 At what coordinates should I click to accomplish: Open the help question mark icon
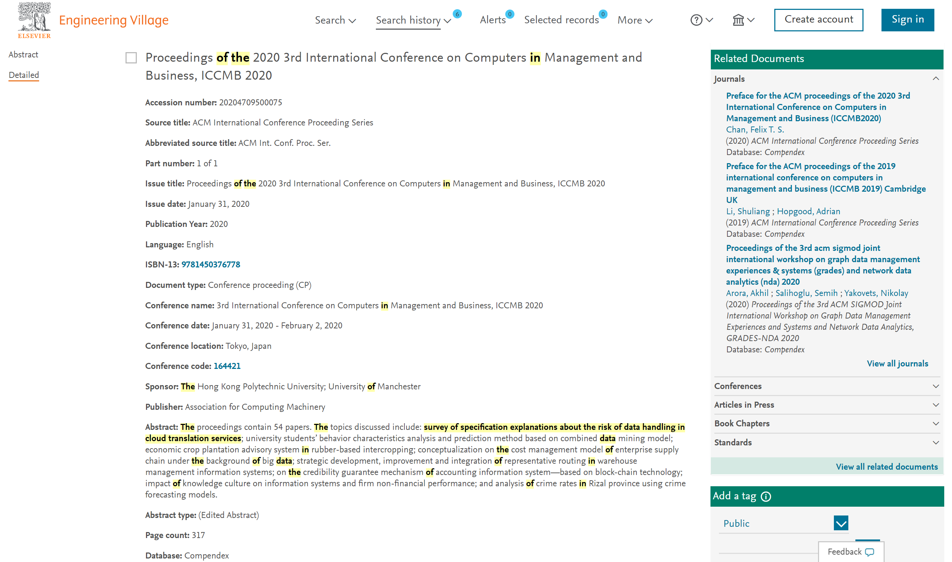click(696, 20)
